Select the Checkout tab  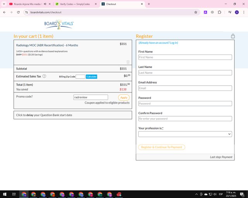[x=121, y=4]
